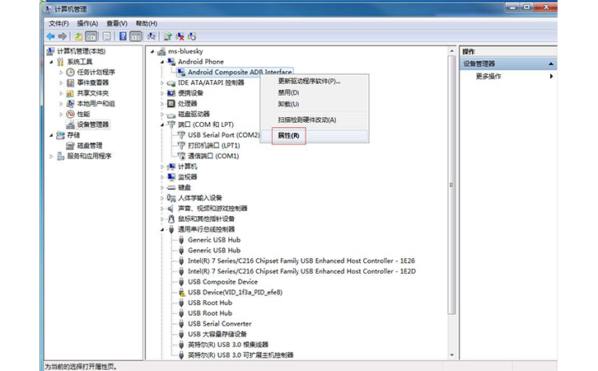Click the Uninstall device icon with red X
This screenshot has height=371, width=598.
click(180, 36)
